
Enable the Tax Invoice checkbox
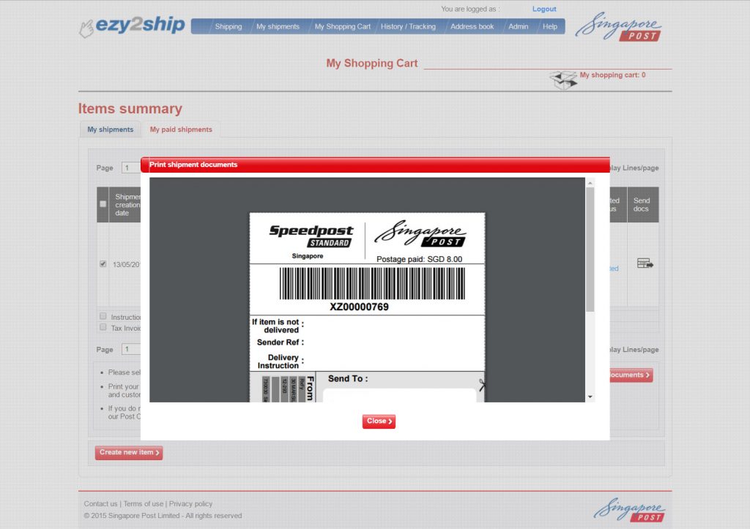[103, 327]
